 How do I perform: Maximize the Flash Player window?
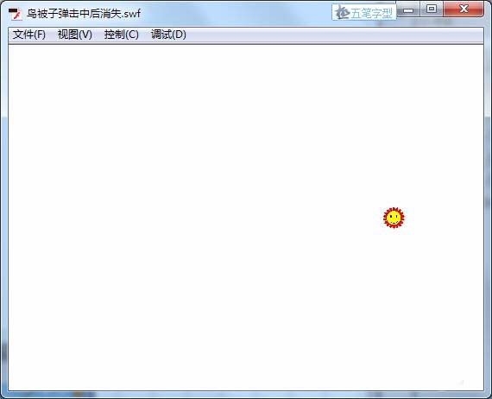(x=432, y=9)
